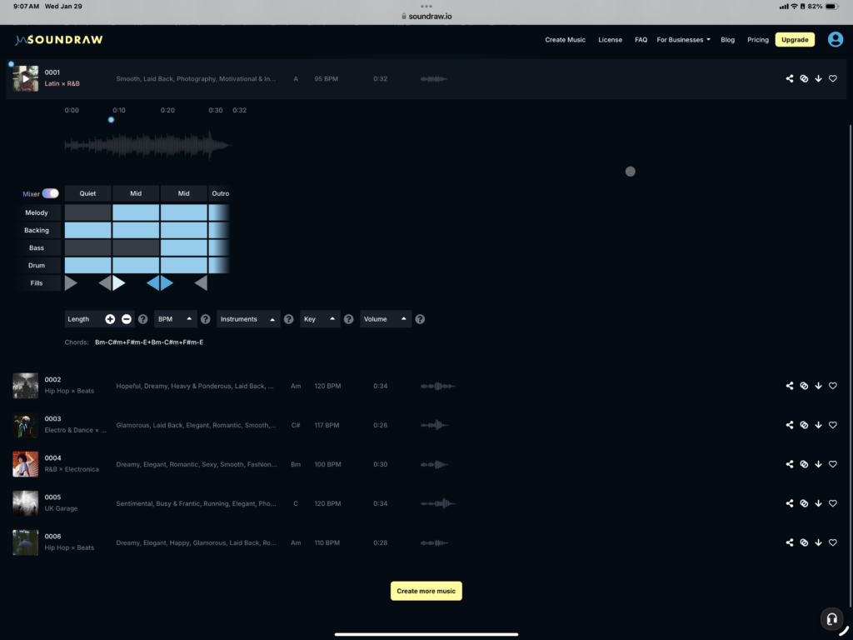Open the Instruments dropdown
The image size is (853, 640).
[x=248, y=319]
